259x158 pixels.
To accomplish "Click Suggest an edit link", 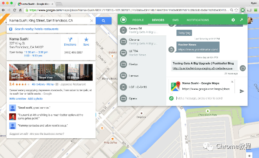I will tap(19, 133).
